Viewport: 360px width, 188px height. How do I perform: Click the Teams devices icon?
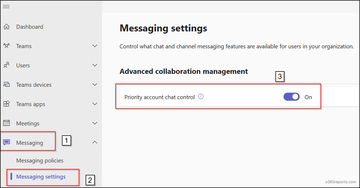coord(6,85)
